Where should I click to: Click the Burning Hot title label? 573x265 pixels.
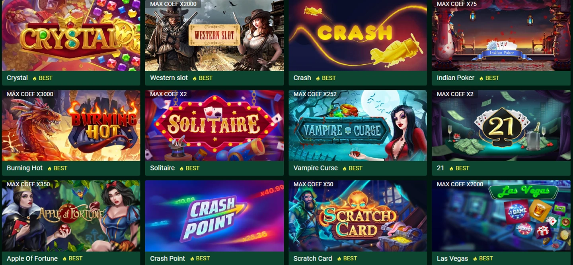(x=25, y=168)
